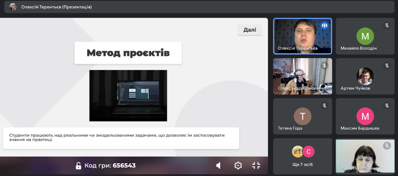Click the Тетяна Года name label

coord(290,128)
